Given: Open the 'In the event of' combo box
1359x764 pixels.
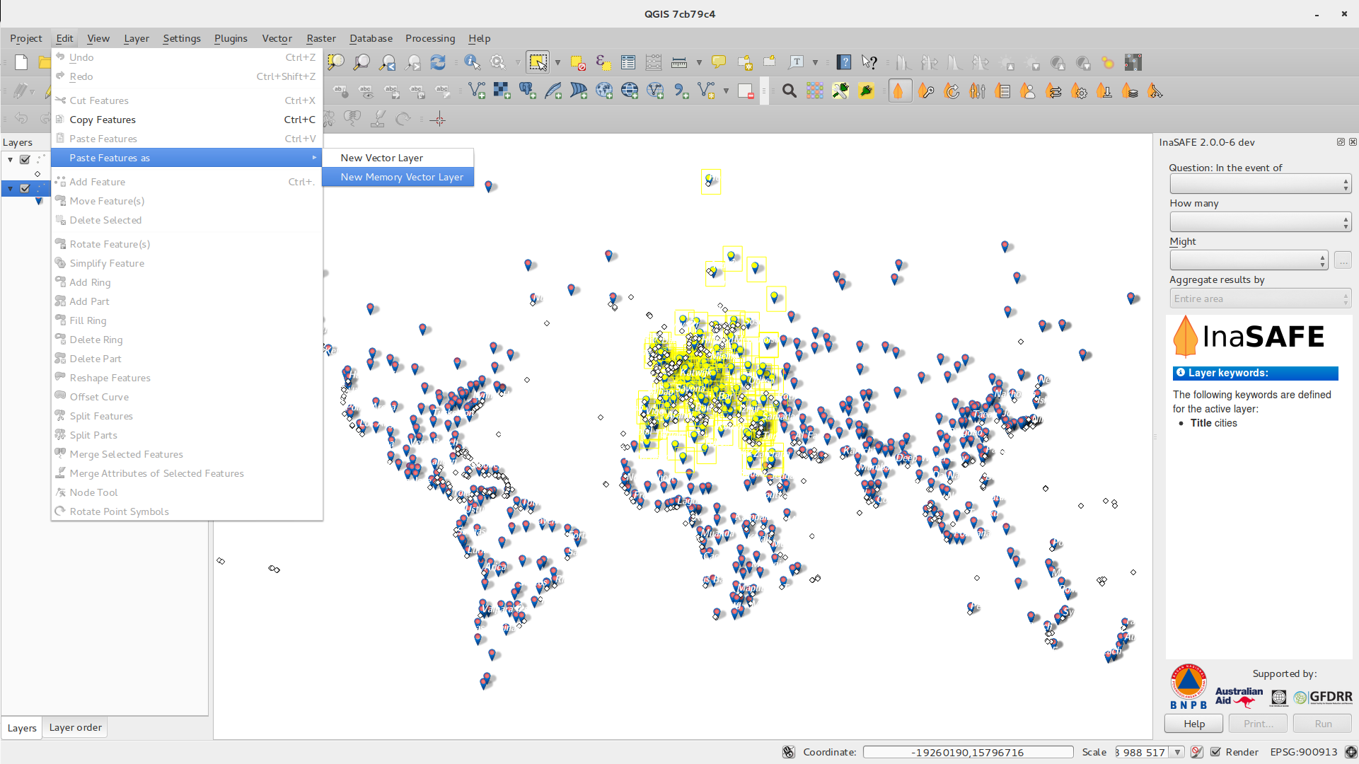Looking at the screenshot, I should click(x=1260, y=184).
